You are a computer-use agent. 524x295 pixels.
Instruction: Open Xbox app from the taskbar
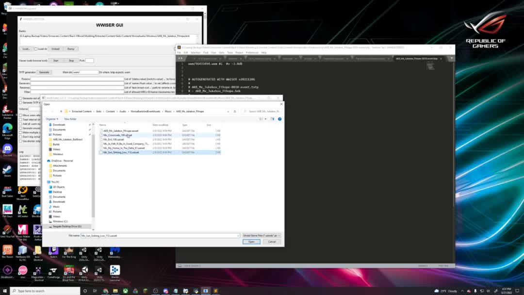point(125,291)
